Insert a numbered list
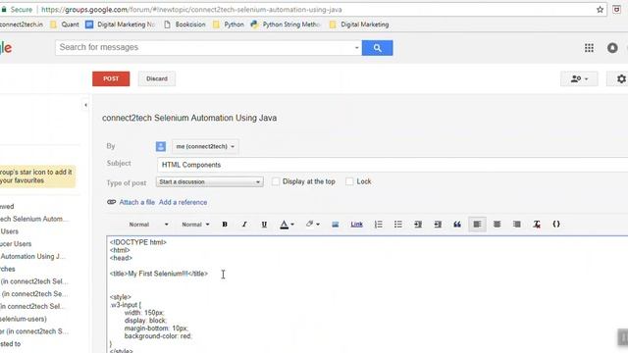 (378, 225)
